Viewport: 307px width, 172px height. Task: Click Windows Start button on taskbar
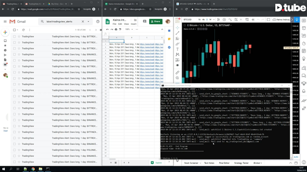click(3, 169)
